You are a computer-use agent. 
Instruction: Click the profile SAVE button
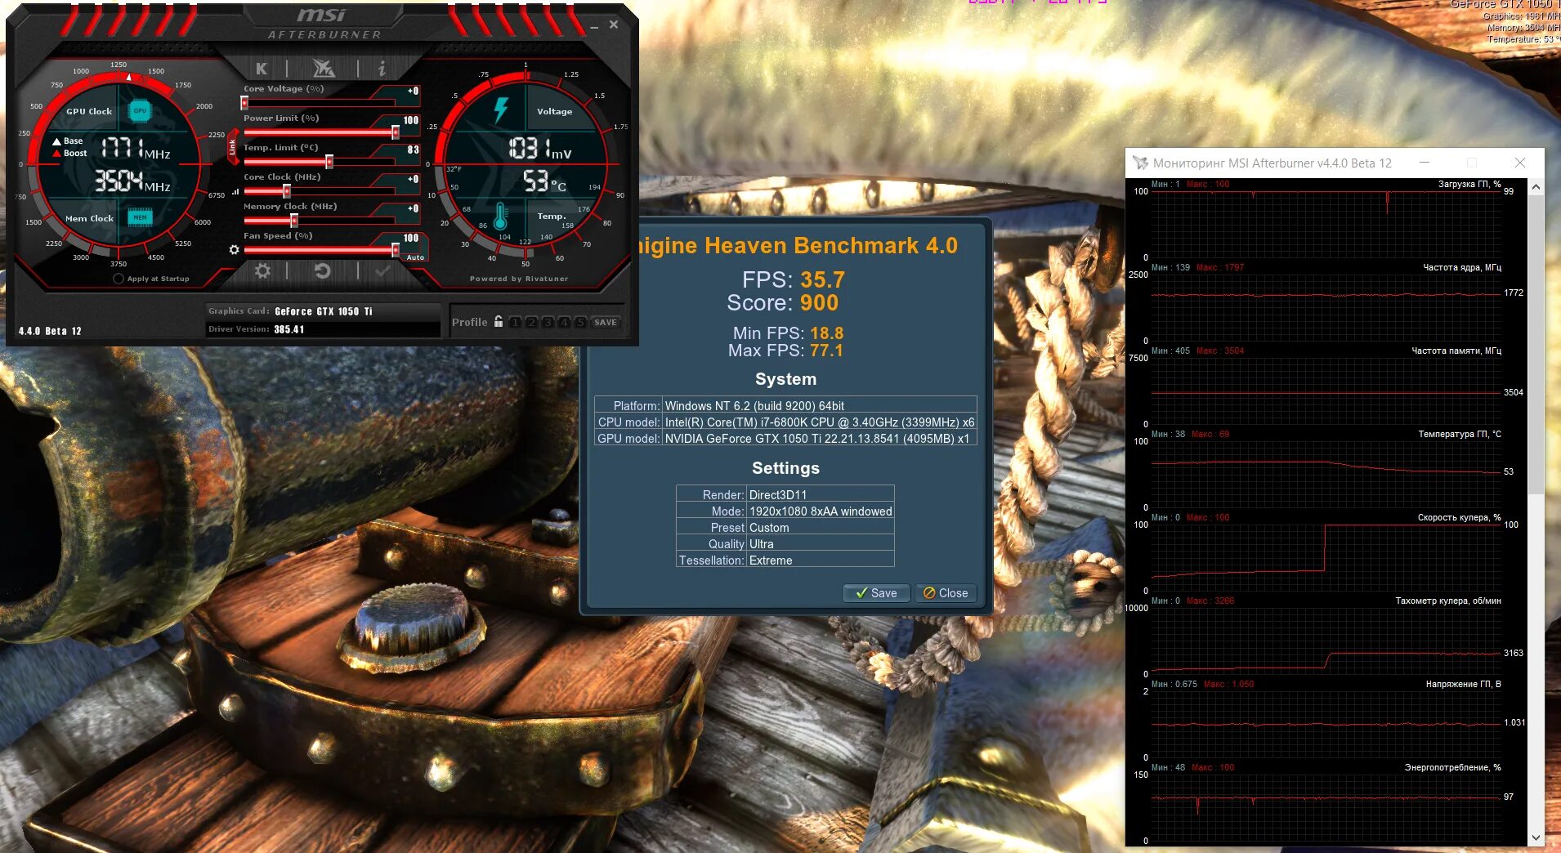[x=606, y=322]
